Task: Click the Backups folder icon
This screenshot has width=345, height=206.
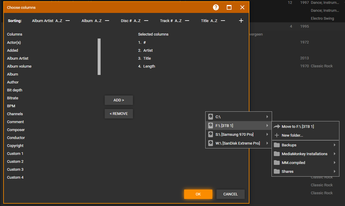Action: pyautogui.click(x=276, y=145)
